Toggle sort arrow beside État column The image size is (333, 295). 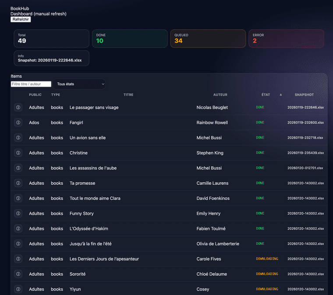click(x=281, y=95)
